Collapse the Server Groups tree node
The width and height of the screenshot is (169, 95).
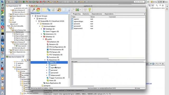(33, 16)
